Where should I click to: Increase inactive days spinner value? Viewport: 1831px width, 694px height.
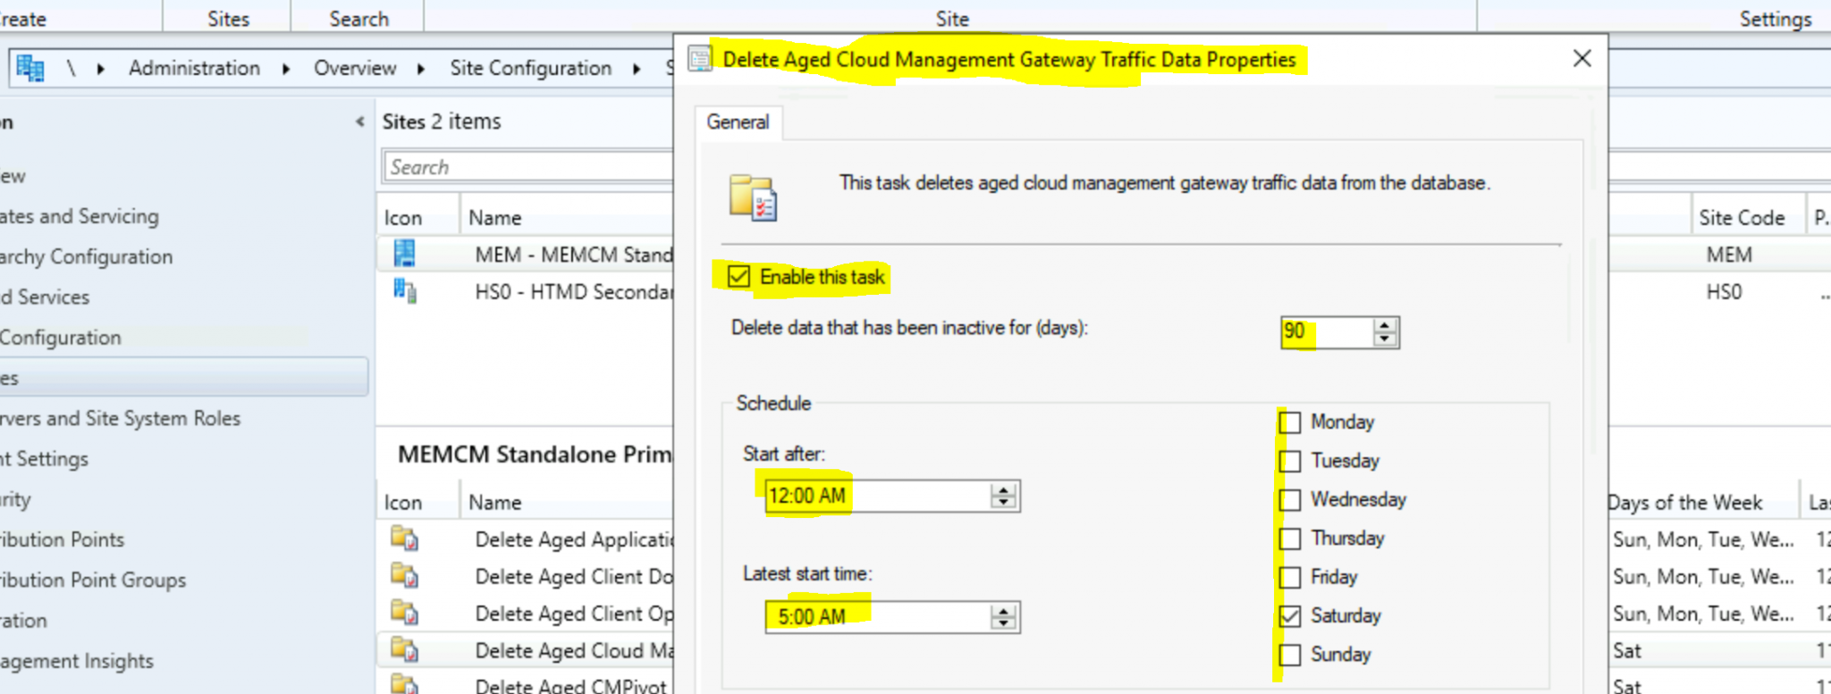point(1385,325)
